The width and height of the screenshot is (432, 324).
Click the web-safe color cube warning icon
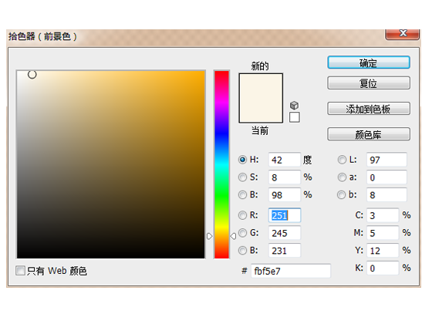pyautogui.click(x=294, y=105)
